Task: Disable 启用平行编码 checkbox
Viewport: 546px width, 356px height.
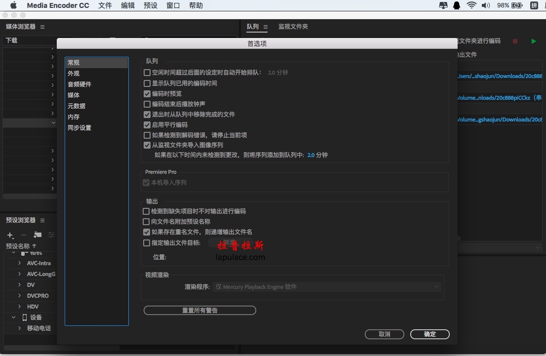Action: [147, 125]
